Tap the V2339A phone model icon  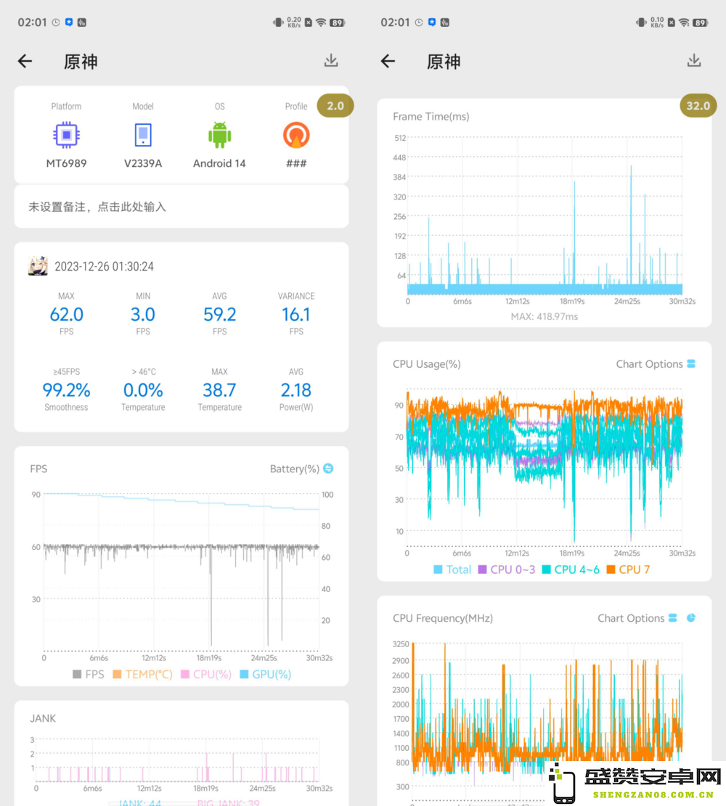[143, 135]
